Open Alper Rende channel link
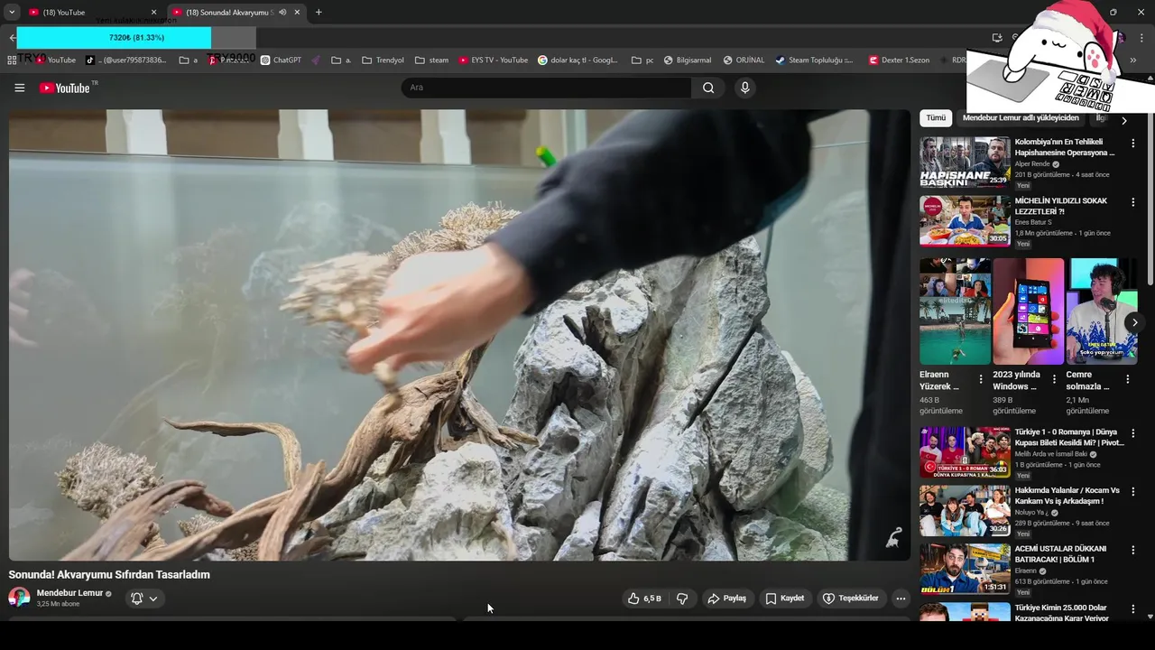This screenshot has height=650, width=1155. click(x=1032, y=164)
